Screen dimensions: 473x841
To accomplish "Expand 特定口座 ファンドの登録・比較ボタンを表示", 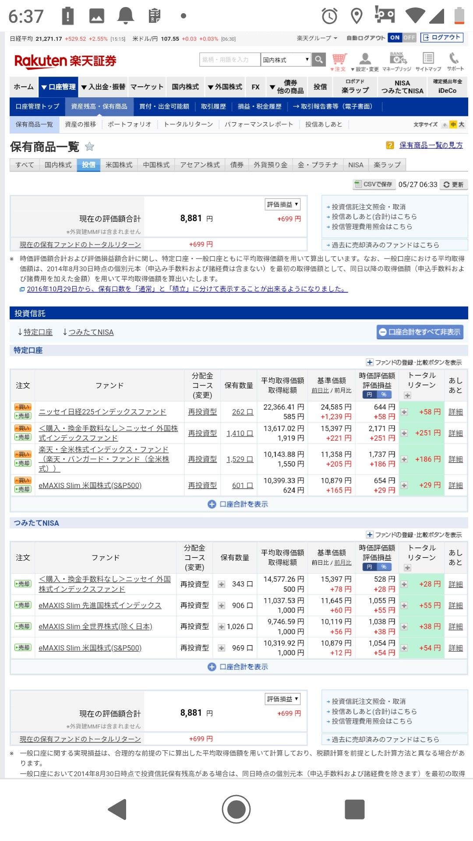I will pos(414,362).
